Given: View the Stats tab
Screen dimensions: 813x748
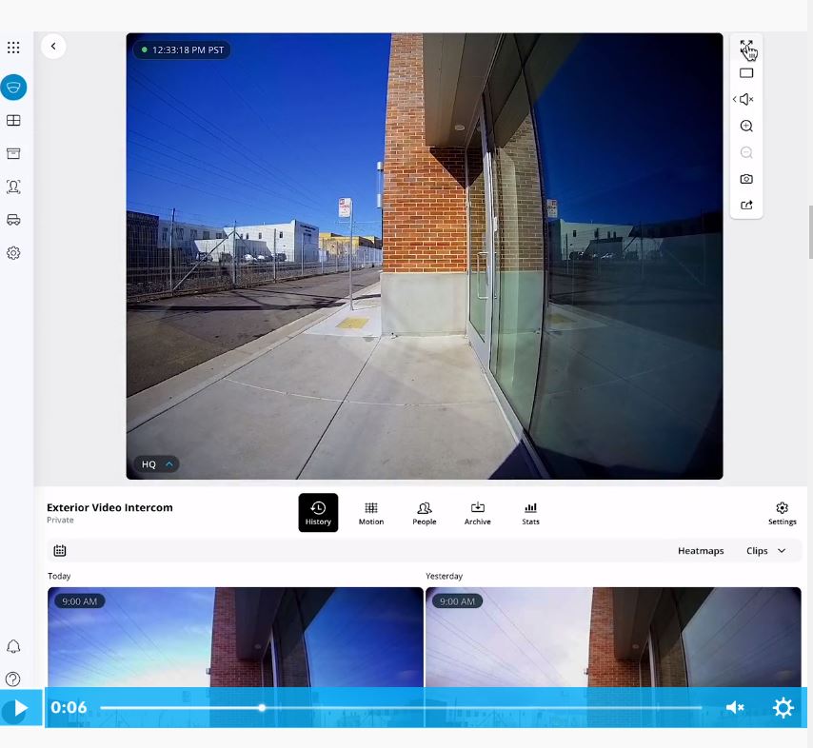Looking at the screenshot, I should point(530,513).
